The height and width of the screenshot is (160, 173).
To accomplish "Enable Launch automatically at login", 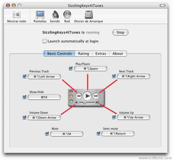I will [x=45, y=41].
